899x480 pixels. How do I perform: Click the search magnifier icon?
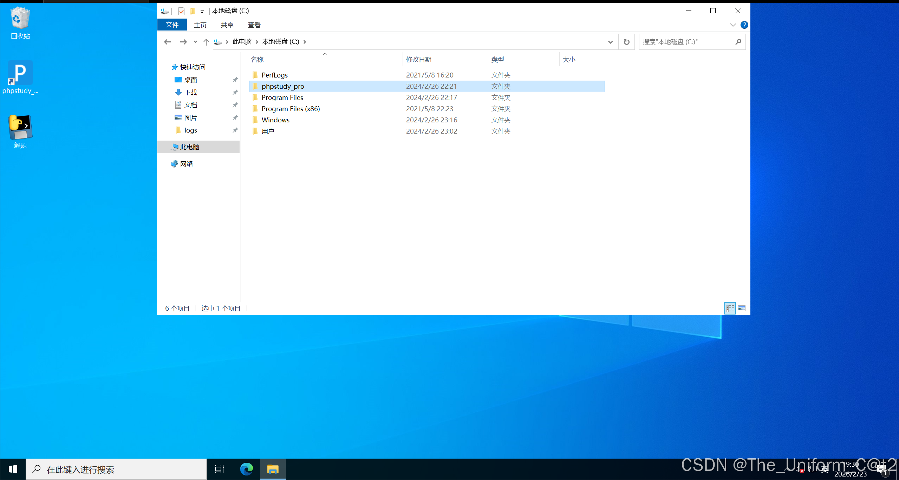coord(738,42)
